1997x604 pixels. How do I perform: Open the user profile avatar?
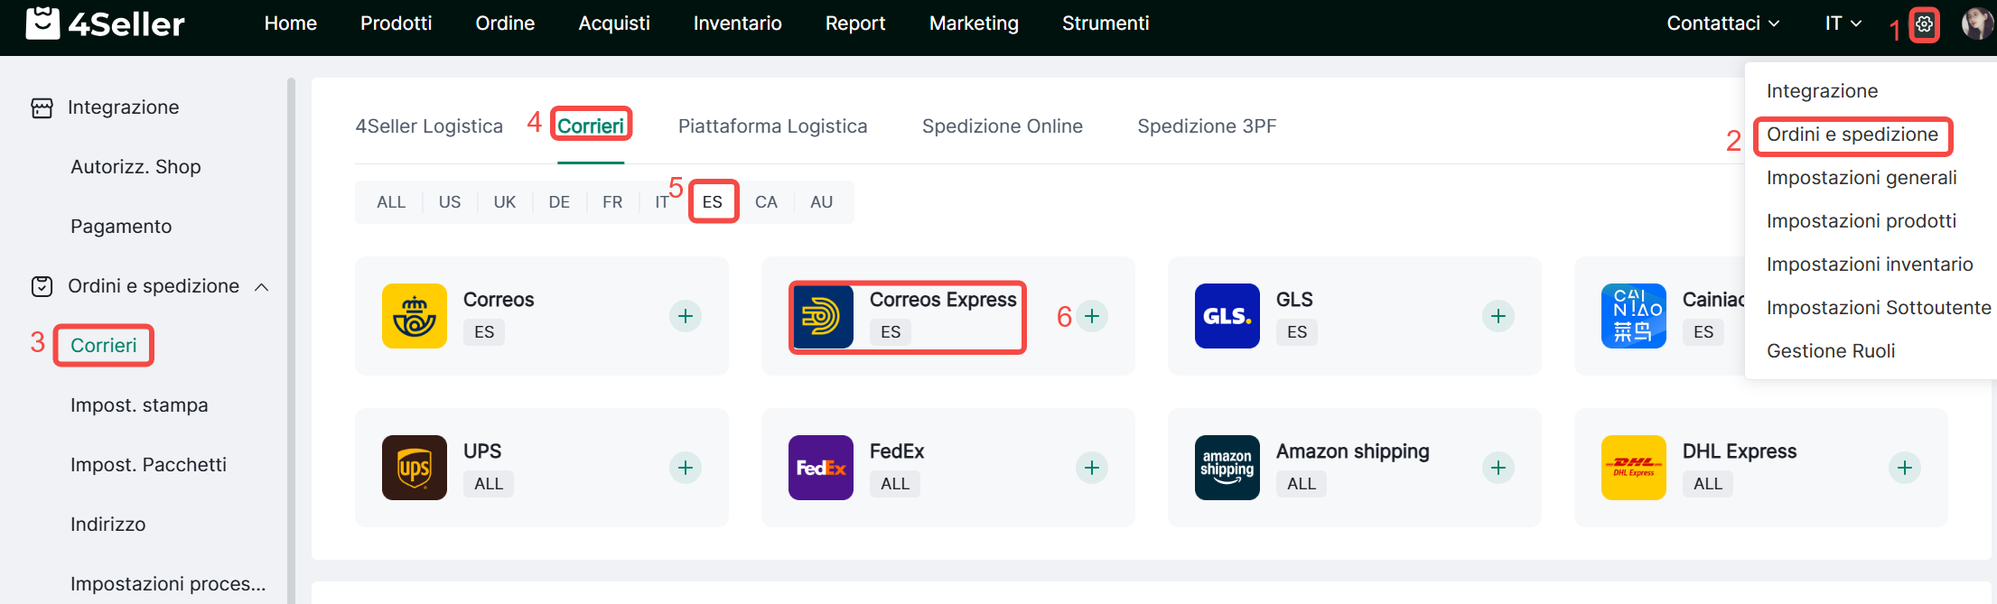coord(1975,24)
